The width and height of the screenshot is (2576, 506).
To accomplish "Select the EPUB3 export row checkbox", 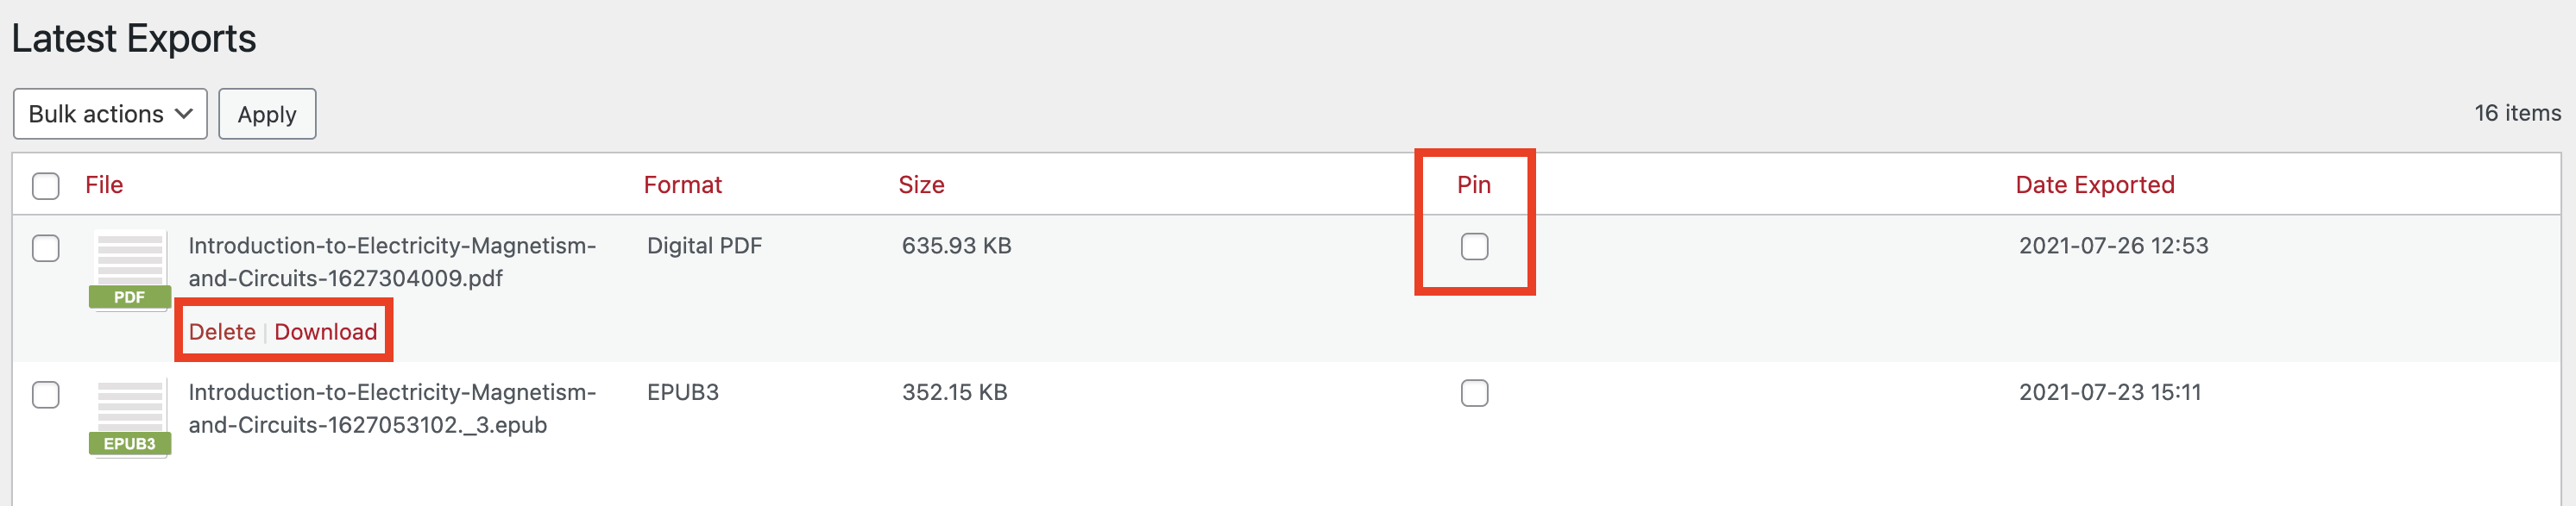I will click(x=46, y=394).
